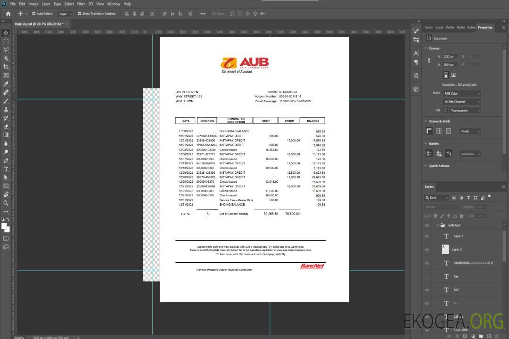Viewport: 509px width, 339px height.
Task: Select the Horizontal Type tool
Action: [x=6, y=169]
